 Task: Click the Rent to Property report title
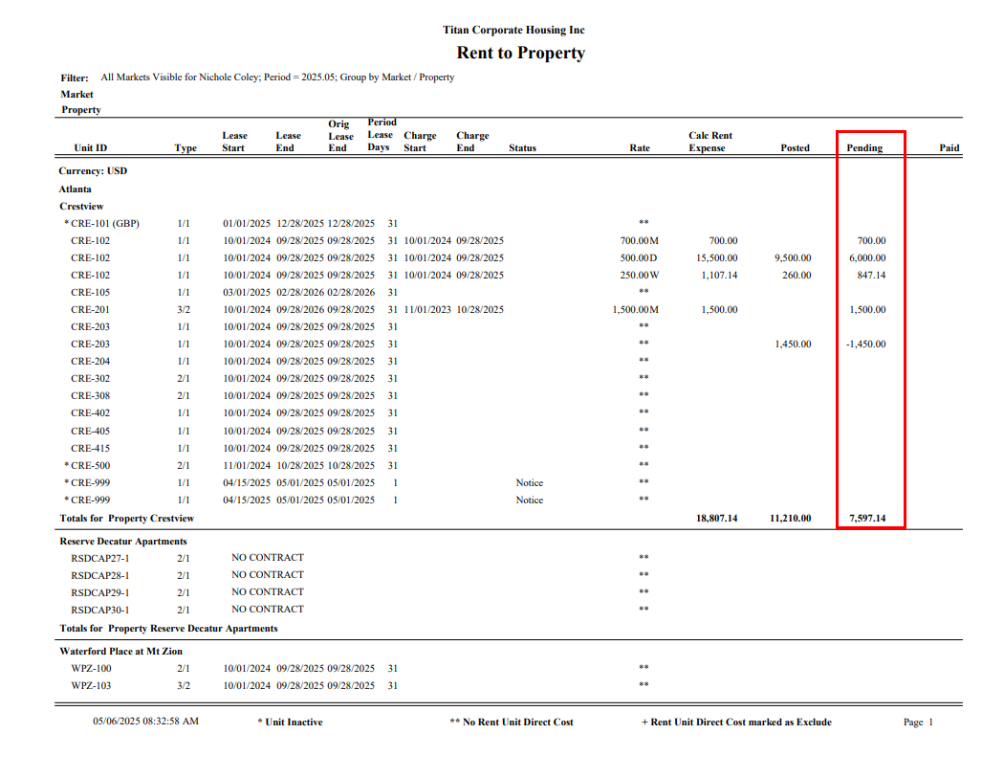(520, 54)
